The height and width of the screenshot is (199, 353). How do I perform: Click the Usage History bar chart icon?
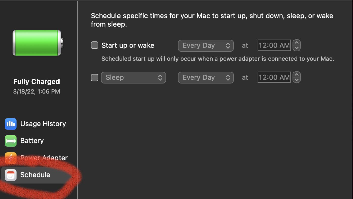point(11,124)
